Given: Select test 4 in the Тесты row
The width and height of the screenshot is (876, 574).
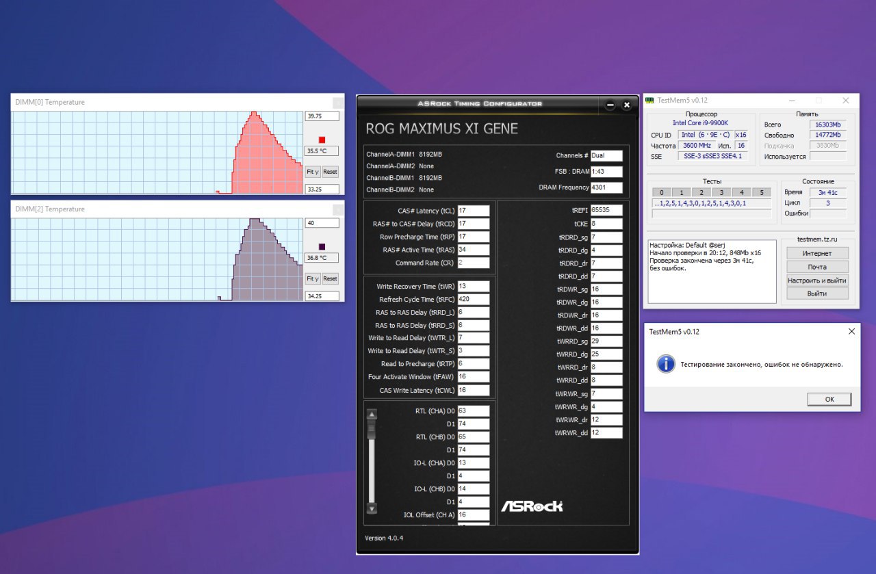Looking at the screenshot, I should [741, 192].
